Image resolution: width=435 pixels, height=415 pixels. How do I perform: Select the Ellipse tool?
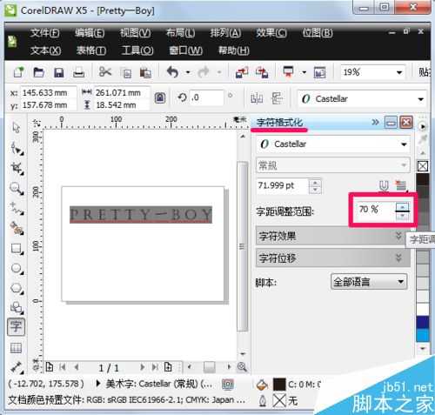coord(17,269)
